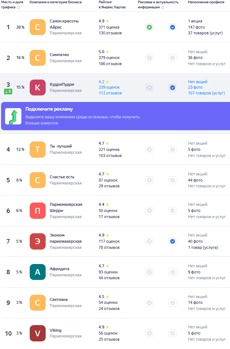
Task: Open the '107 товаров (услуг)' link
Action: (x=206, y=93)
